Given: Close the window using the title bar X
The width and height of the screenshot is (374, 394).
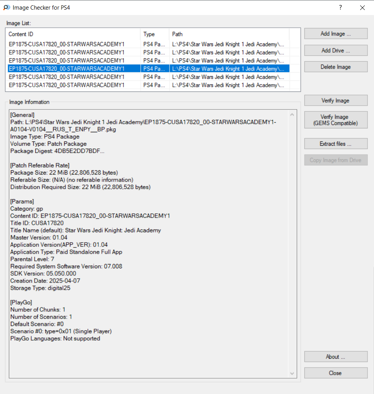Looking at the screenshot, I should (362, 8).
